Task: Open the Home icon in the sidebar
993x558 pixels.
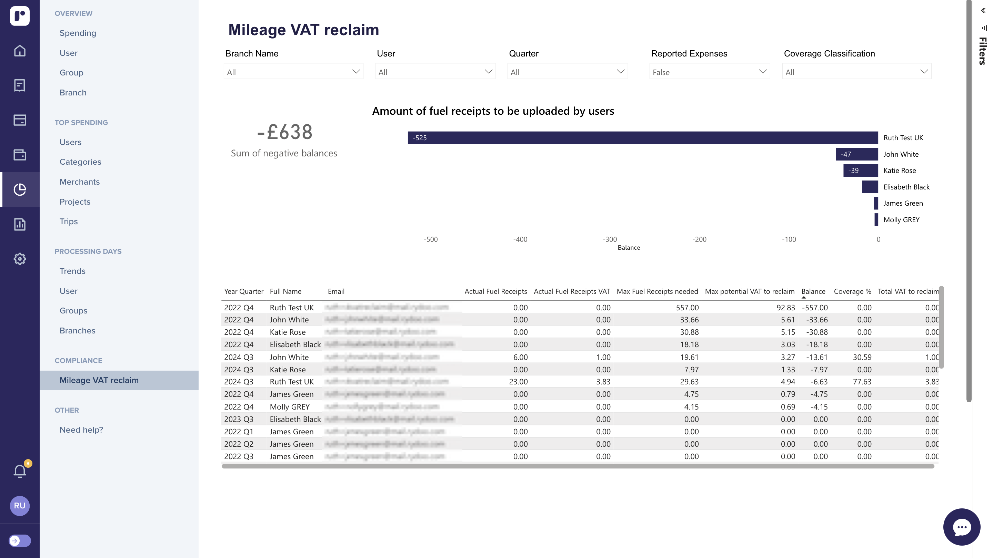Action: pos(20,51)
